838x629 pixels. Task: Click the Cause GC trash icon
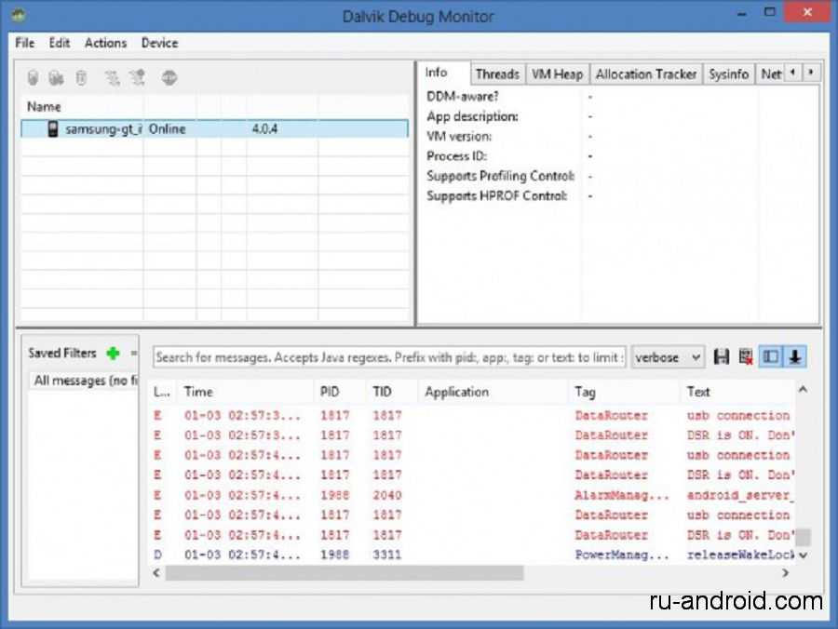[x=81, y=78]
